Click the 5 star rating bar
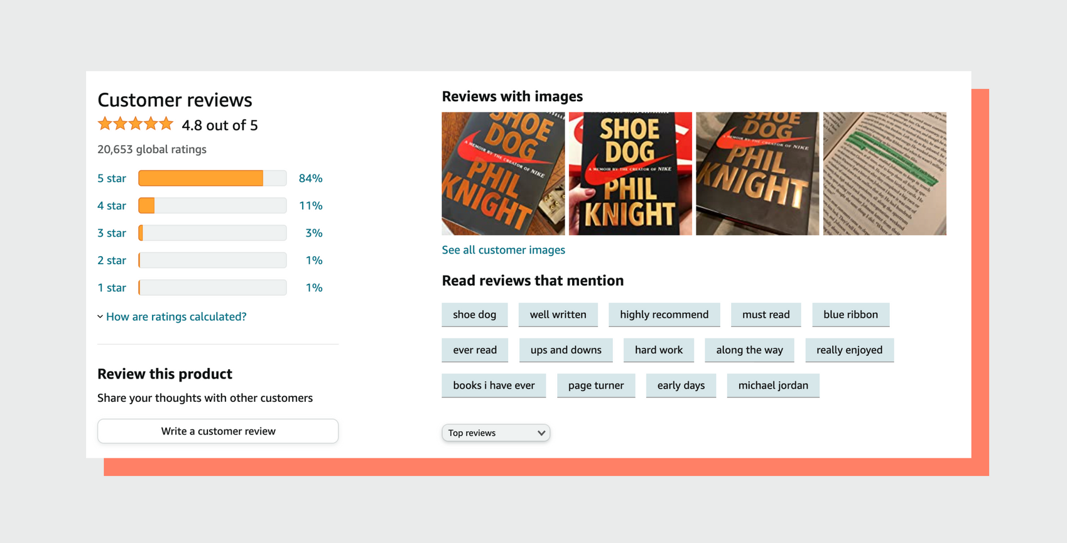This screenshot has width=1067, height=543. pyautogui.click(x=212, y=178)
